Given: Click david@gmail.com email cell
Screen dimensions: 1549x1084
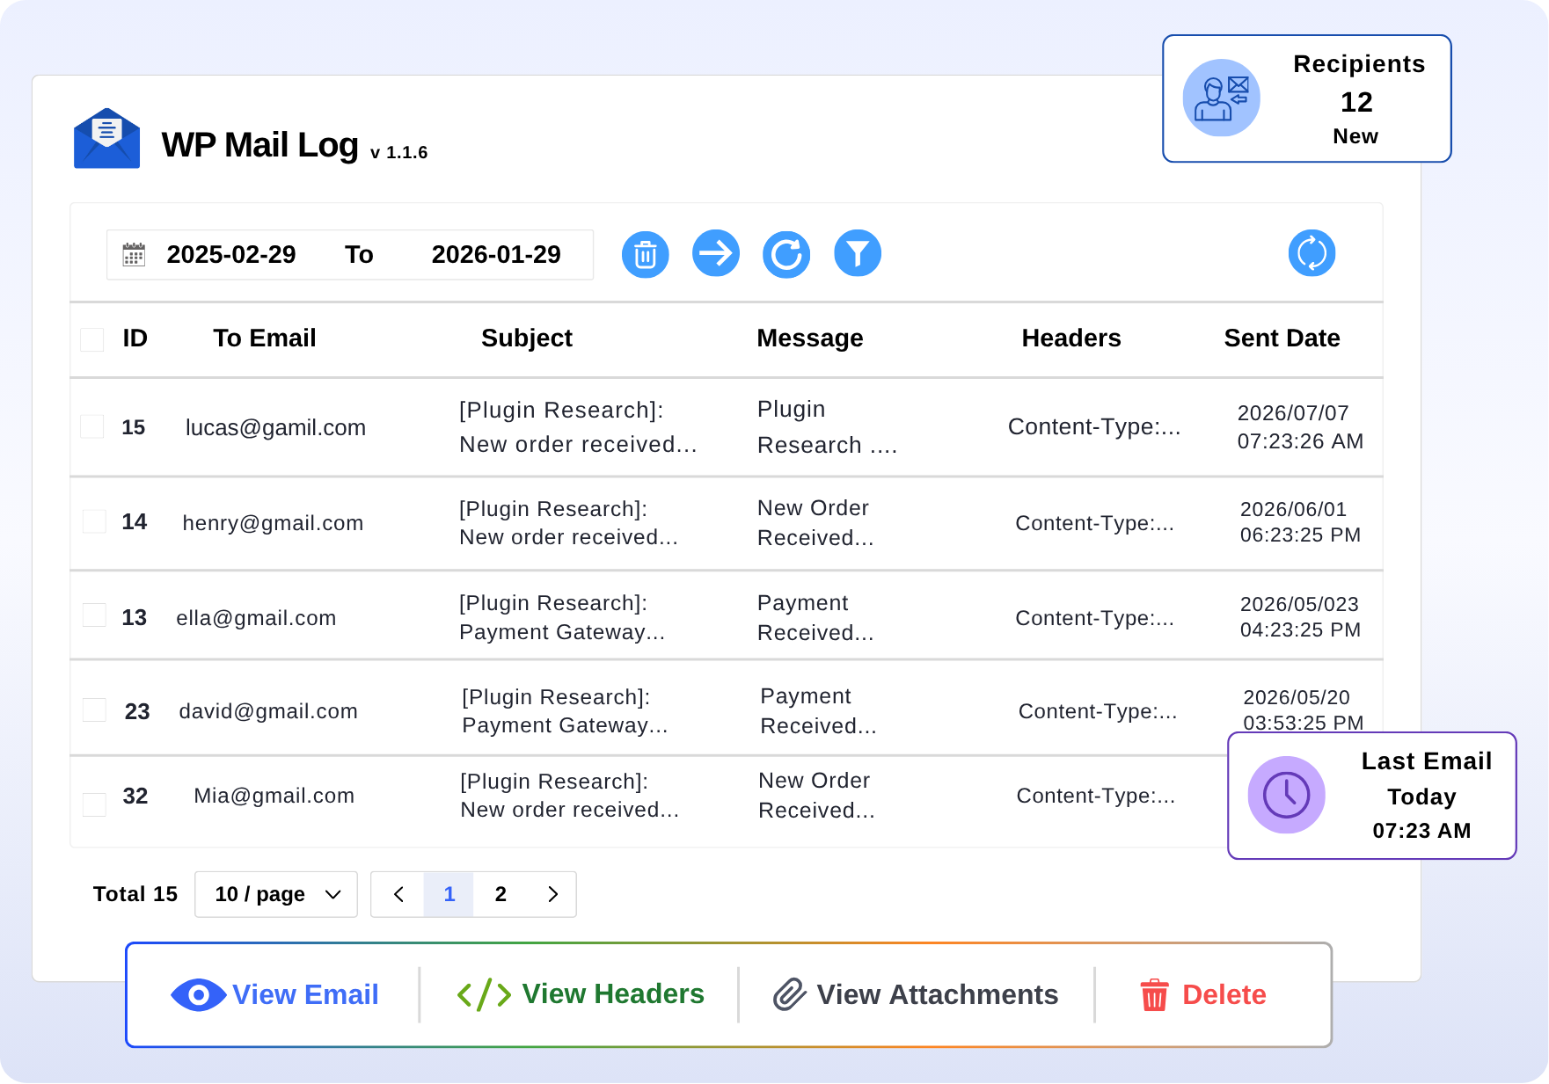Looking at the screenshot, I should [x=268, y=711].
